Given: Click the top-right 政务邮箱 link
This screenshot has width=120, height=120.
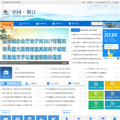Looking at the screenshot, I should pos(116,2).
